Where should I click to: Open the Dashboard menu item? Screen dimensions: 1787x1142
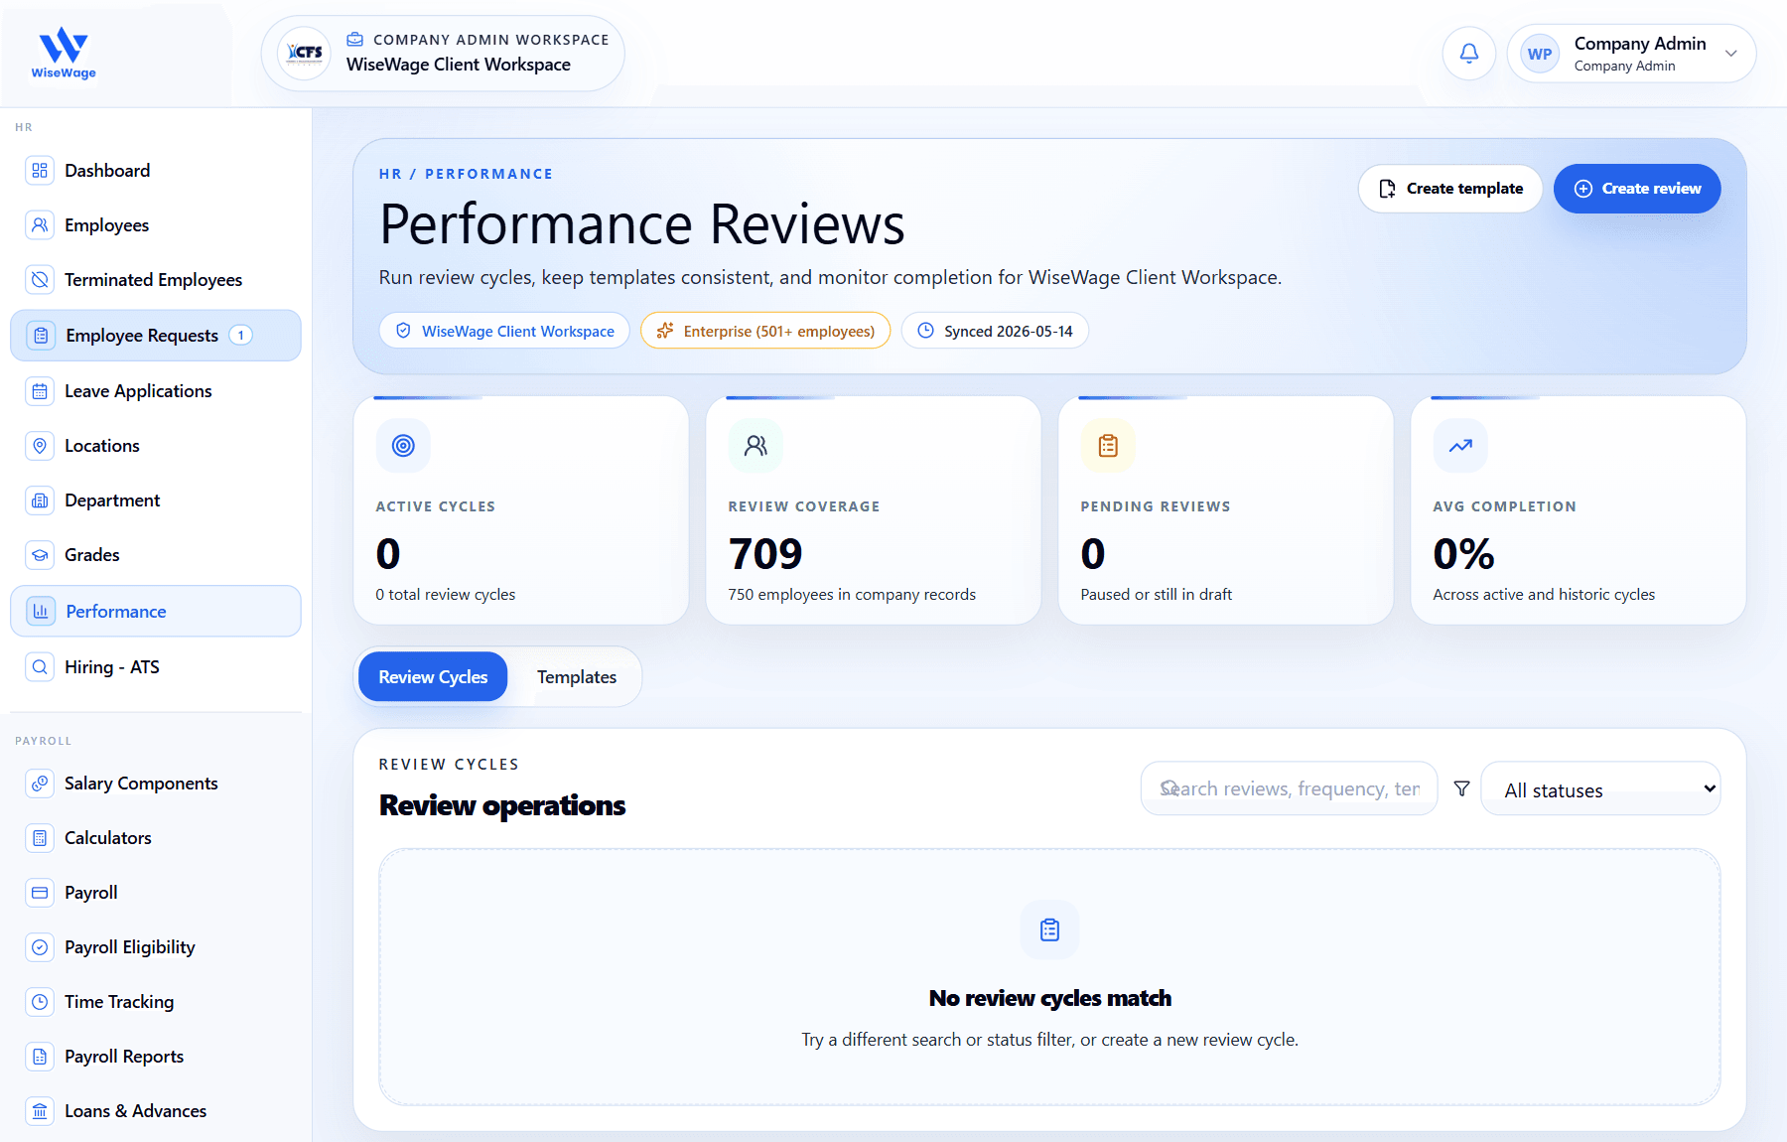point(156,171)
